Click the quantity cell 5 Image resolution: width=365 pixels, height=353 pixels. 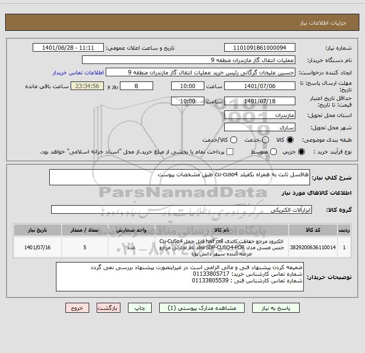85,247
